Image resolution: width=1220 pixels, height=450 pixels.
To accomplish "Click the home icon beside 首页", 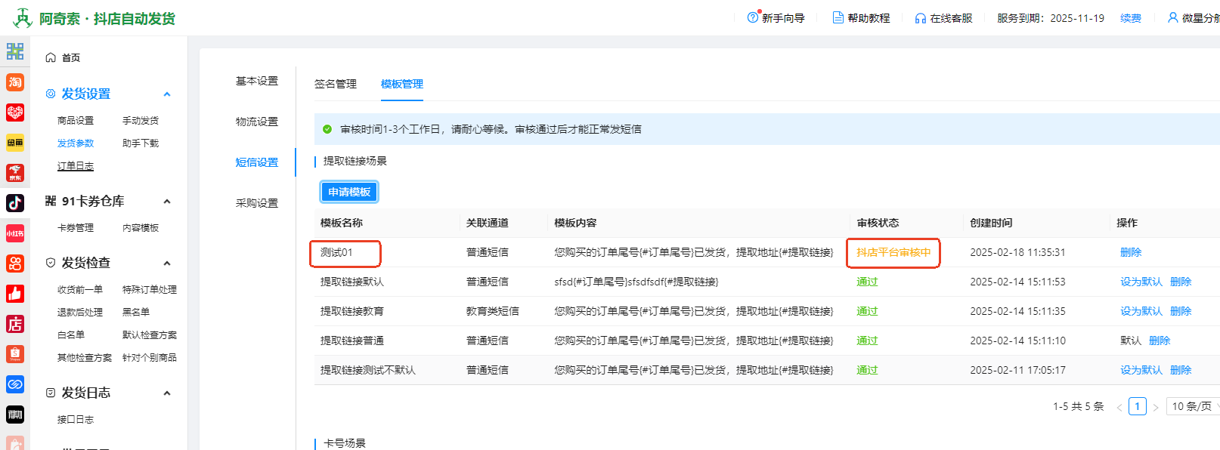I will pos(51,57).
